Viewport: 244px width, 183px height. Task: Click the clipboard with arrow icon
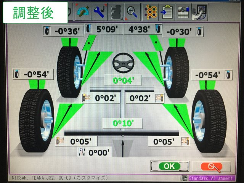click(x=167, y=11)
